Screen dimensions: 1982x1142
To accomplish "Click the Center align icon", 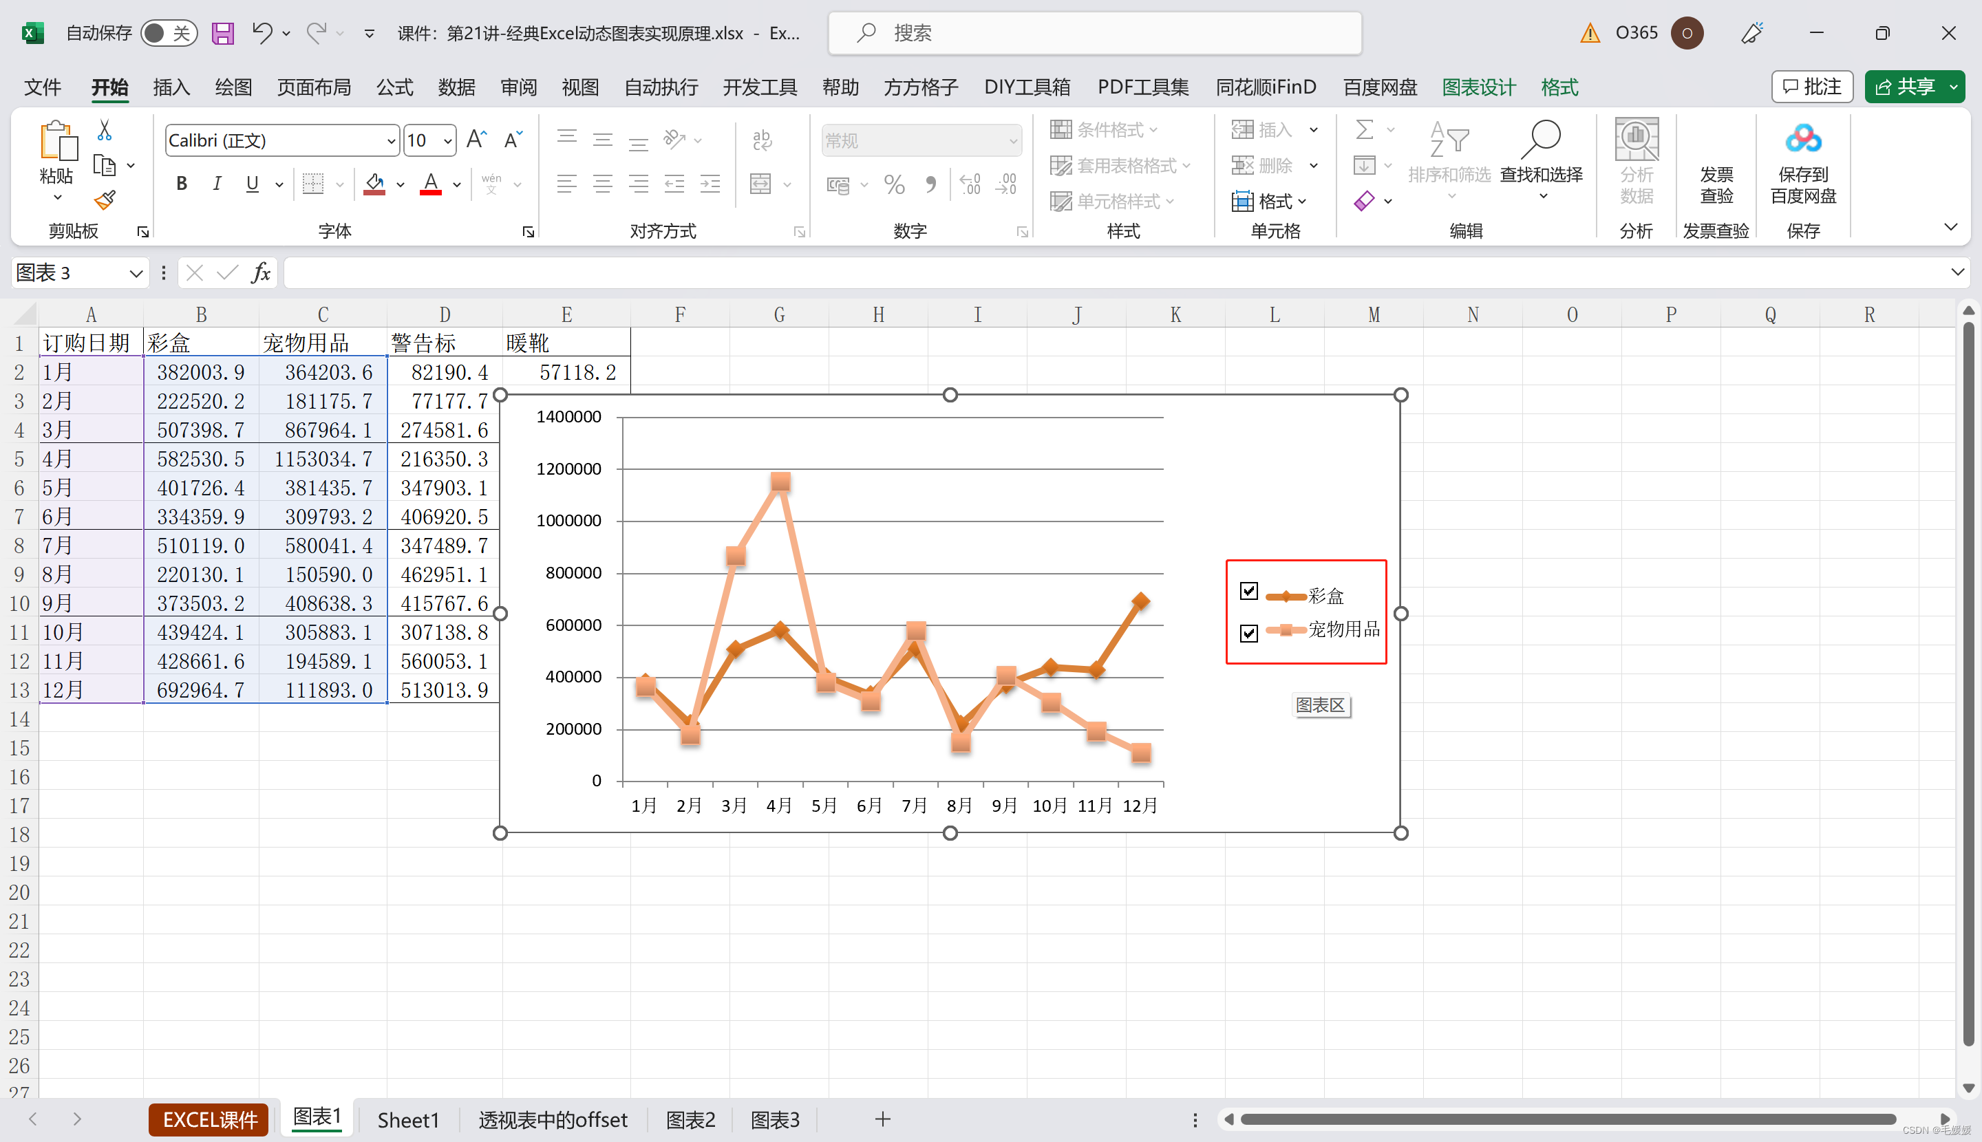I will point(603,184).
